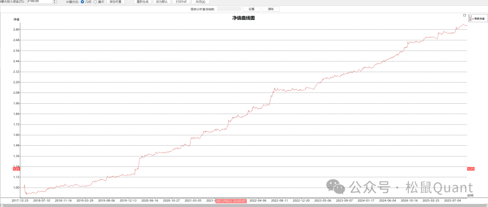Click 清除 to clear benchmark index
The width and height of the screenshot is (488, 207).
pos(271,9)
